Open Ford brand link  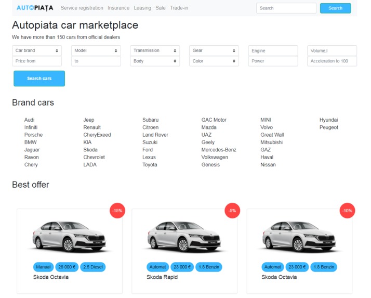click(x=148, y=150)
